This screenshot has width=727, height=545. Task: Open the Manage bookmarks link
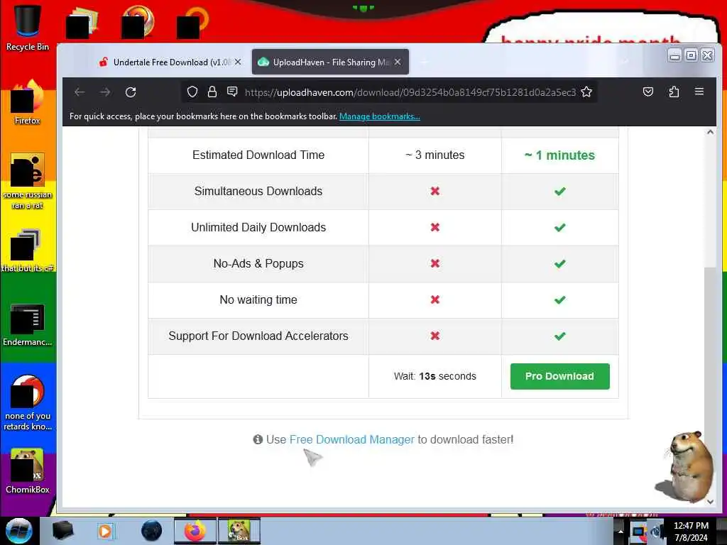(380, 116)
